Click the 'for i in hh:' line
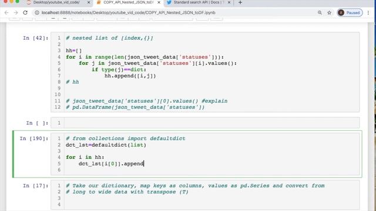This screenshot has width=376, height=211. (85, 157)
